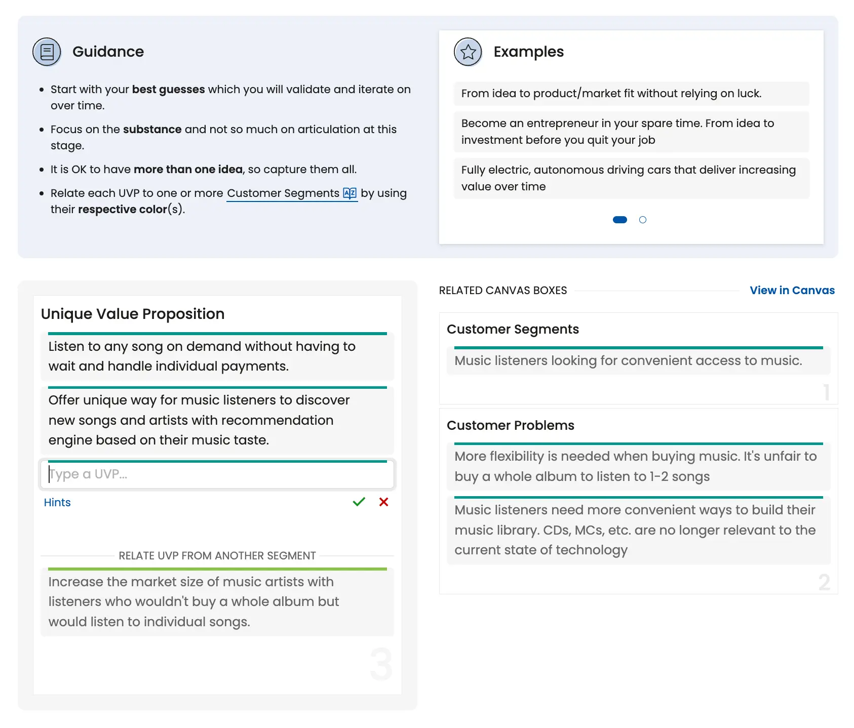Open the Hints link
The image size is (854, 728).
tap(57, 502)
